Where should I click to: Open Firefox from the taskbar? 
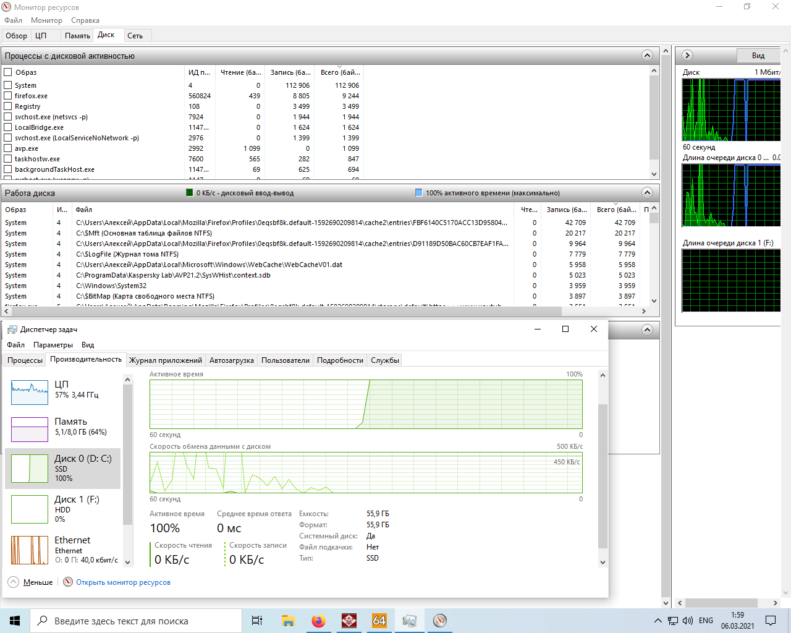click(318, 621)
